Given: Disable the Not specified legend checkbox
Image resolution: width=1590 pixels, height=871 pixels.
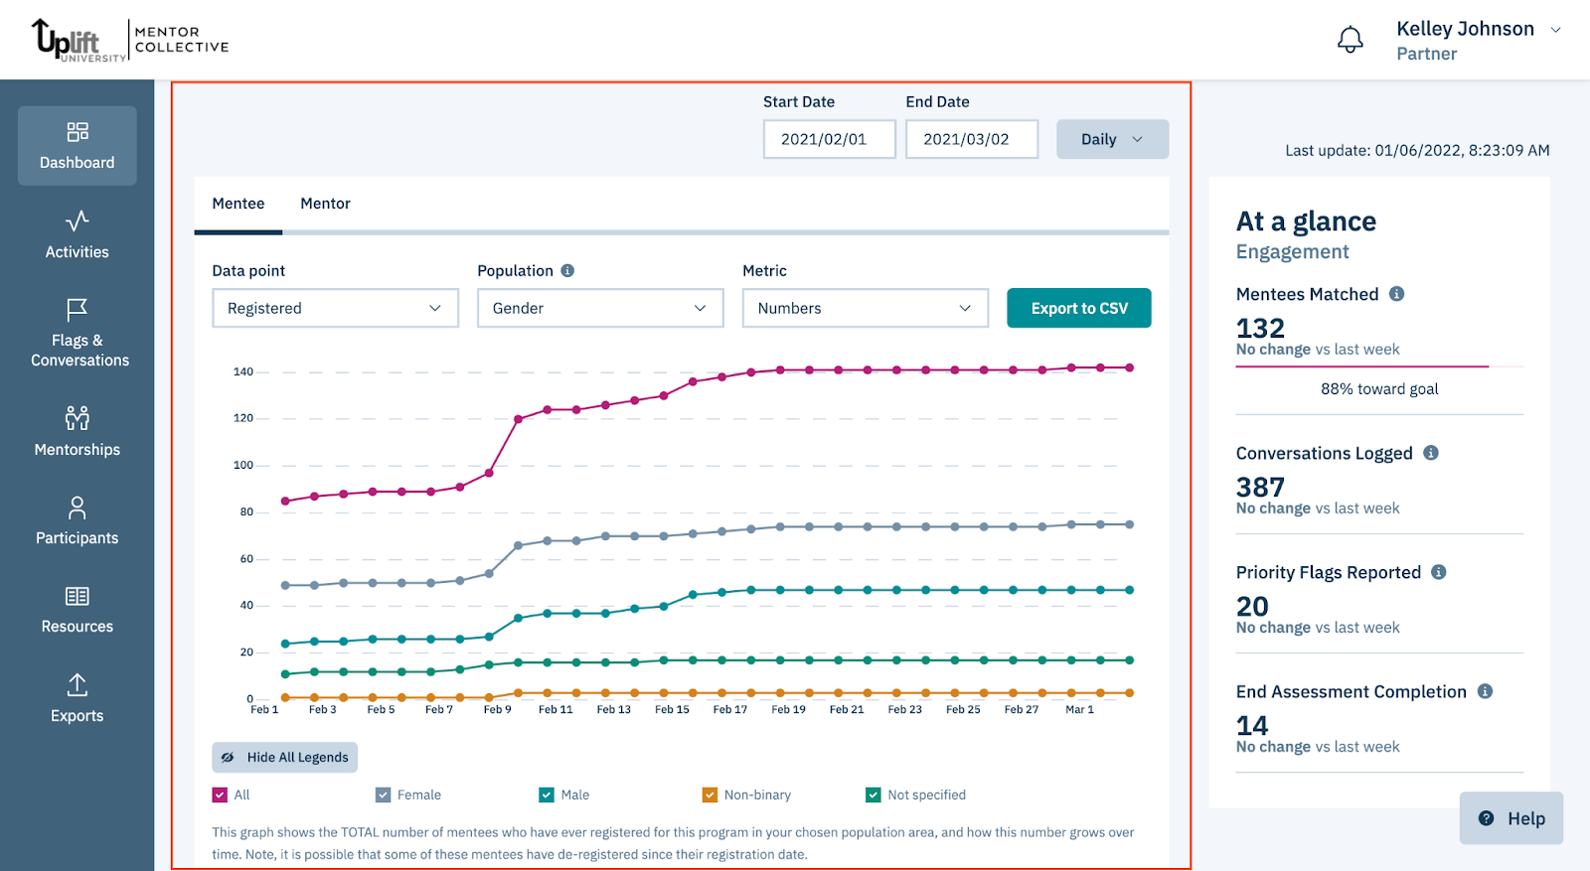Looking at the screenshot, I should (x=874, y=795).
